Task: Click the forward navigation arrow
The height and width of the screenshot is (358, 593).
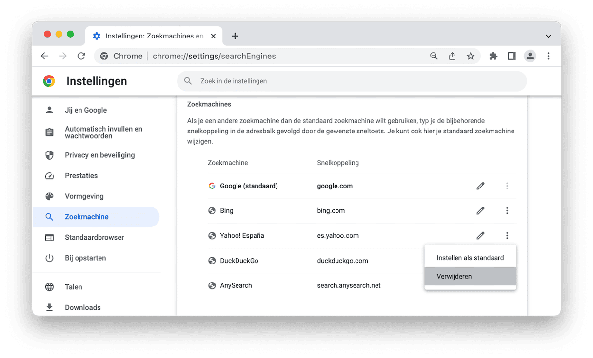Action: tap(63, 56)
